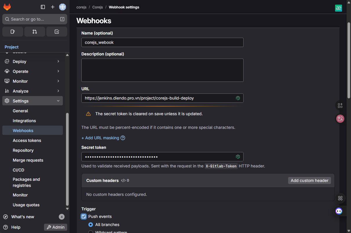Screen dimensions: 351x233
Task: Click the password manager icon in URL field
Action: point(238,98)
